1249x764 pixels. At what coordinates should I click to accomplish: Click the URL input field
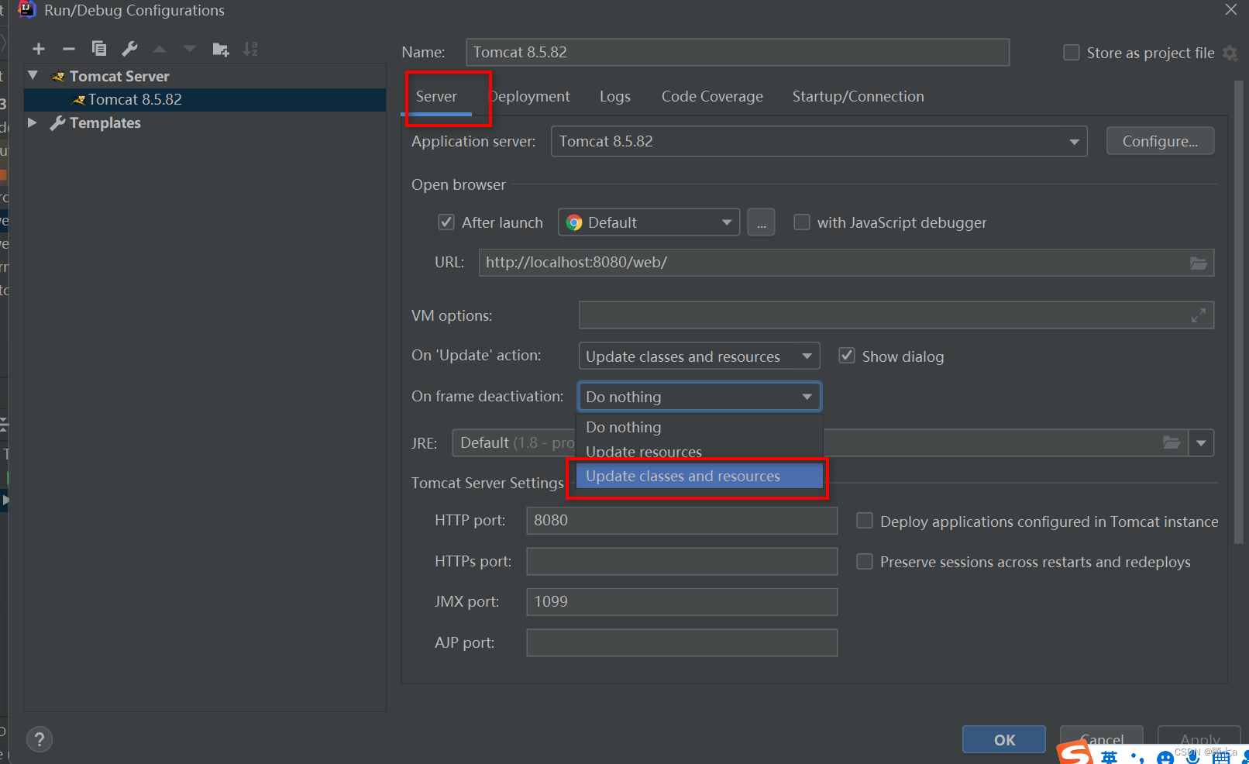(846, 263)
